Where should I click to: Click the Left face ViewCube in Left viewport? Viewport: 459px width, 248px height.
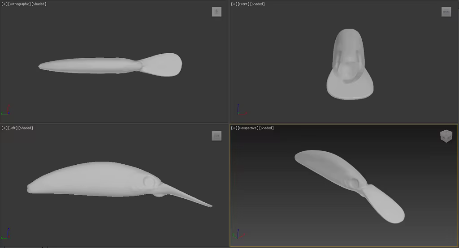[217, 136]
